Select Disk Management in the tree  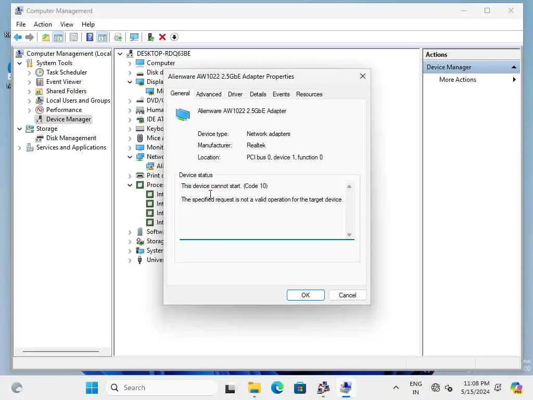[x=71, y=137]
